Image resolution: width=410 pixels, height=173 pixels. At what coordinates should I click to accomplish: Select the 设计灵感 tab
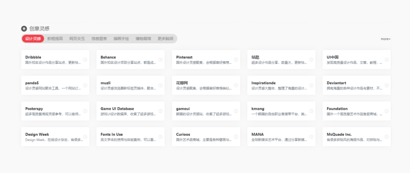tap(33, 39)
